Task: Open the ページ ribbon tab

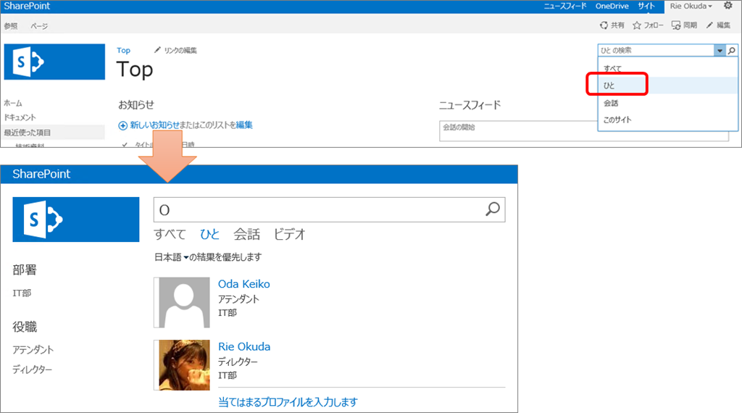Action: [x=39, y=26]
